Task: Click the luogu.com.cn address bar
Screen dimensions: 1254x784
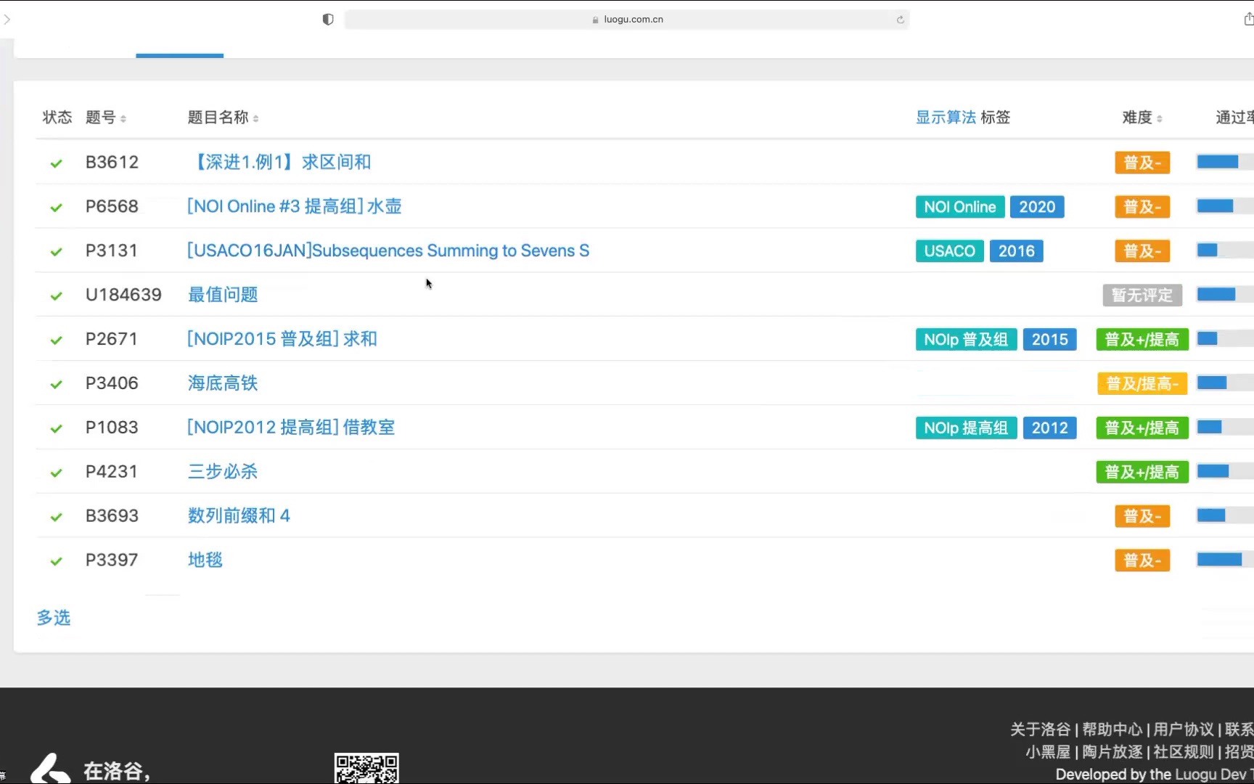Action: [x=627, y=20]
